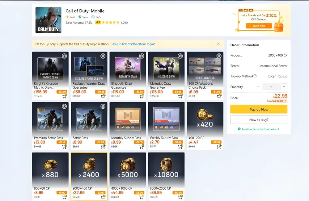Expand the Savings $2.00 details arrow
The height and width of the screenshot is (201, 309).
[285, 101]
